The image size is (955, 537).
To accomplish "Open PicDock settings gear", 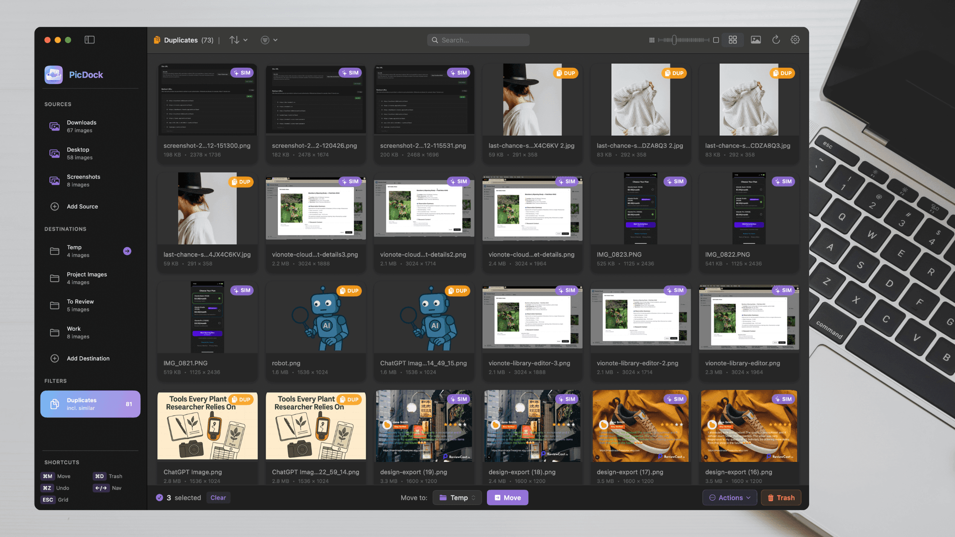I will (795, 40).
